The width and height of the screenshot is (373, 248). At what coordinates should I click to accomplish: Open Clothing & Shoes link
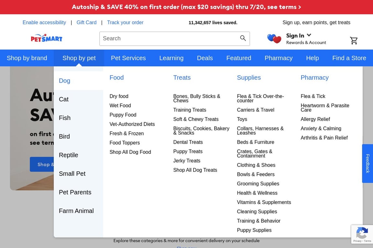point(256,165)
